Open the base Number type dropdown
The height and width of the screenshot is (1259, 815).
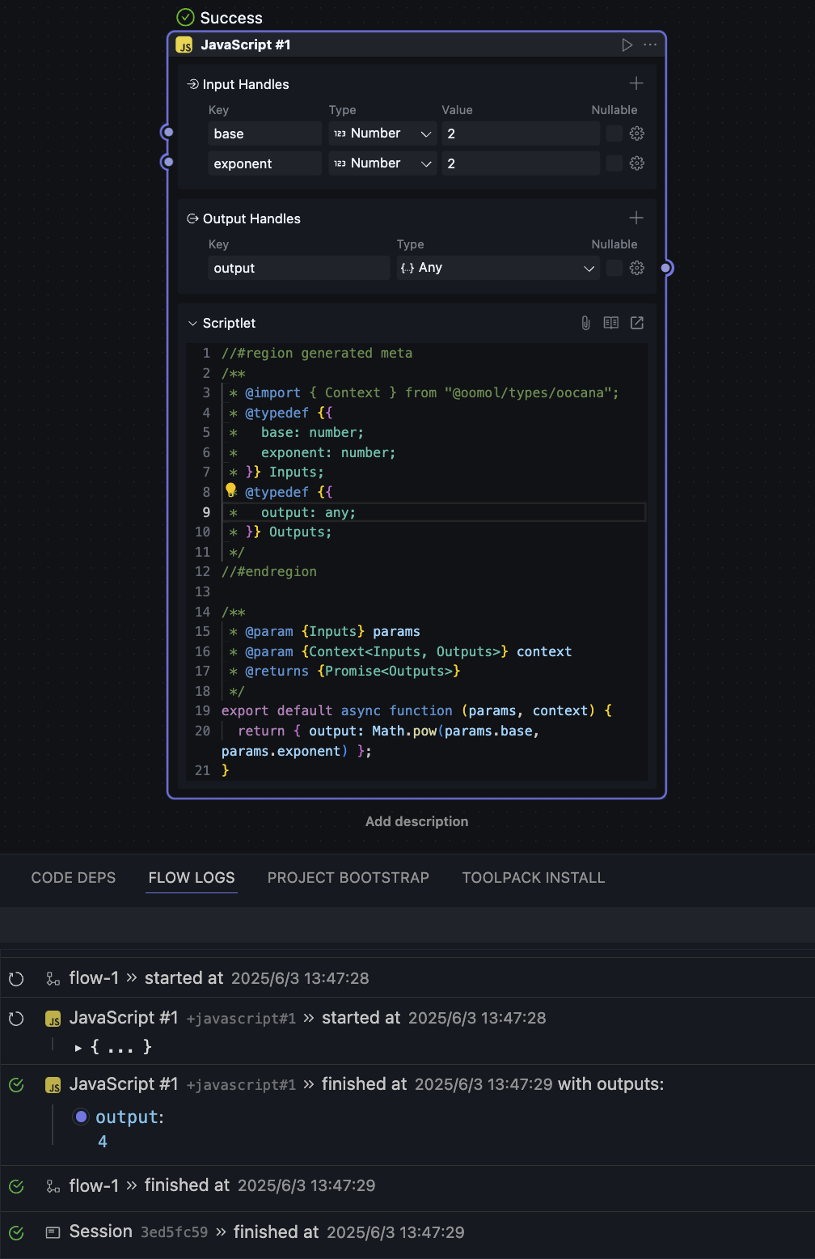382,134
